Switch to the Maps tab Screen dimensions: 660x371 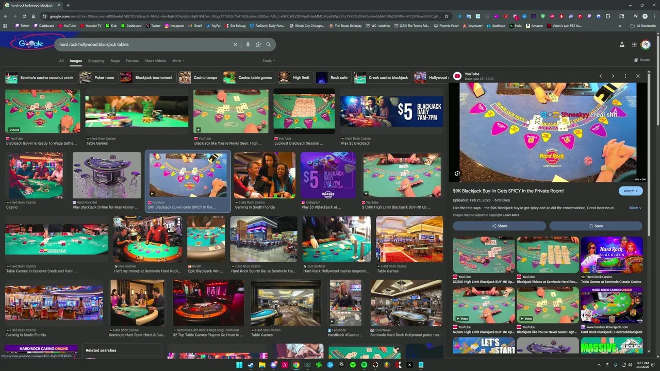(115, 61)
